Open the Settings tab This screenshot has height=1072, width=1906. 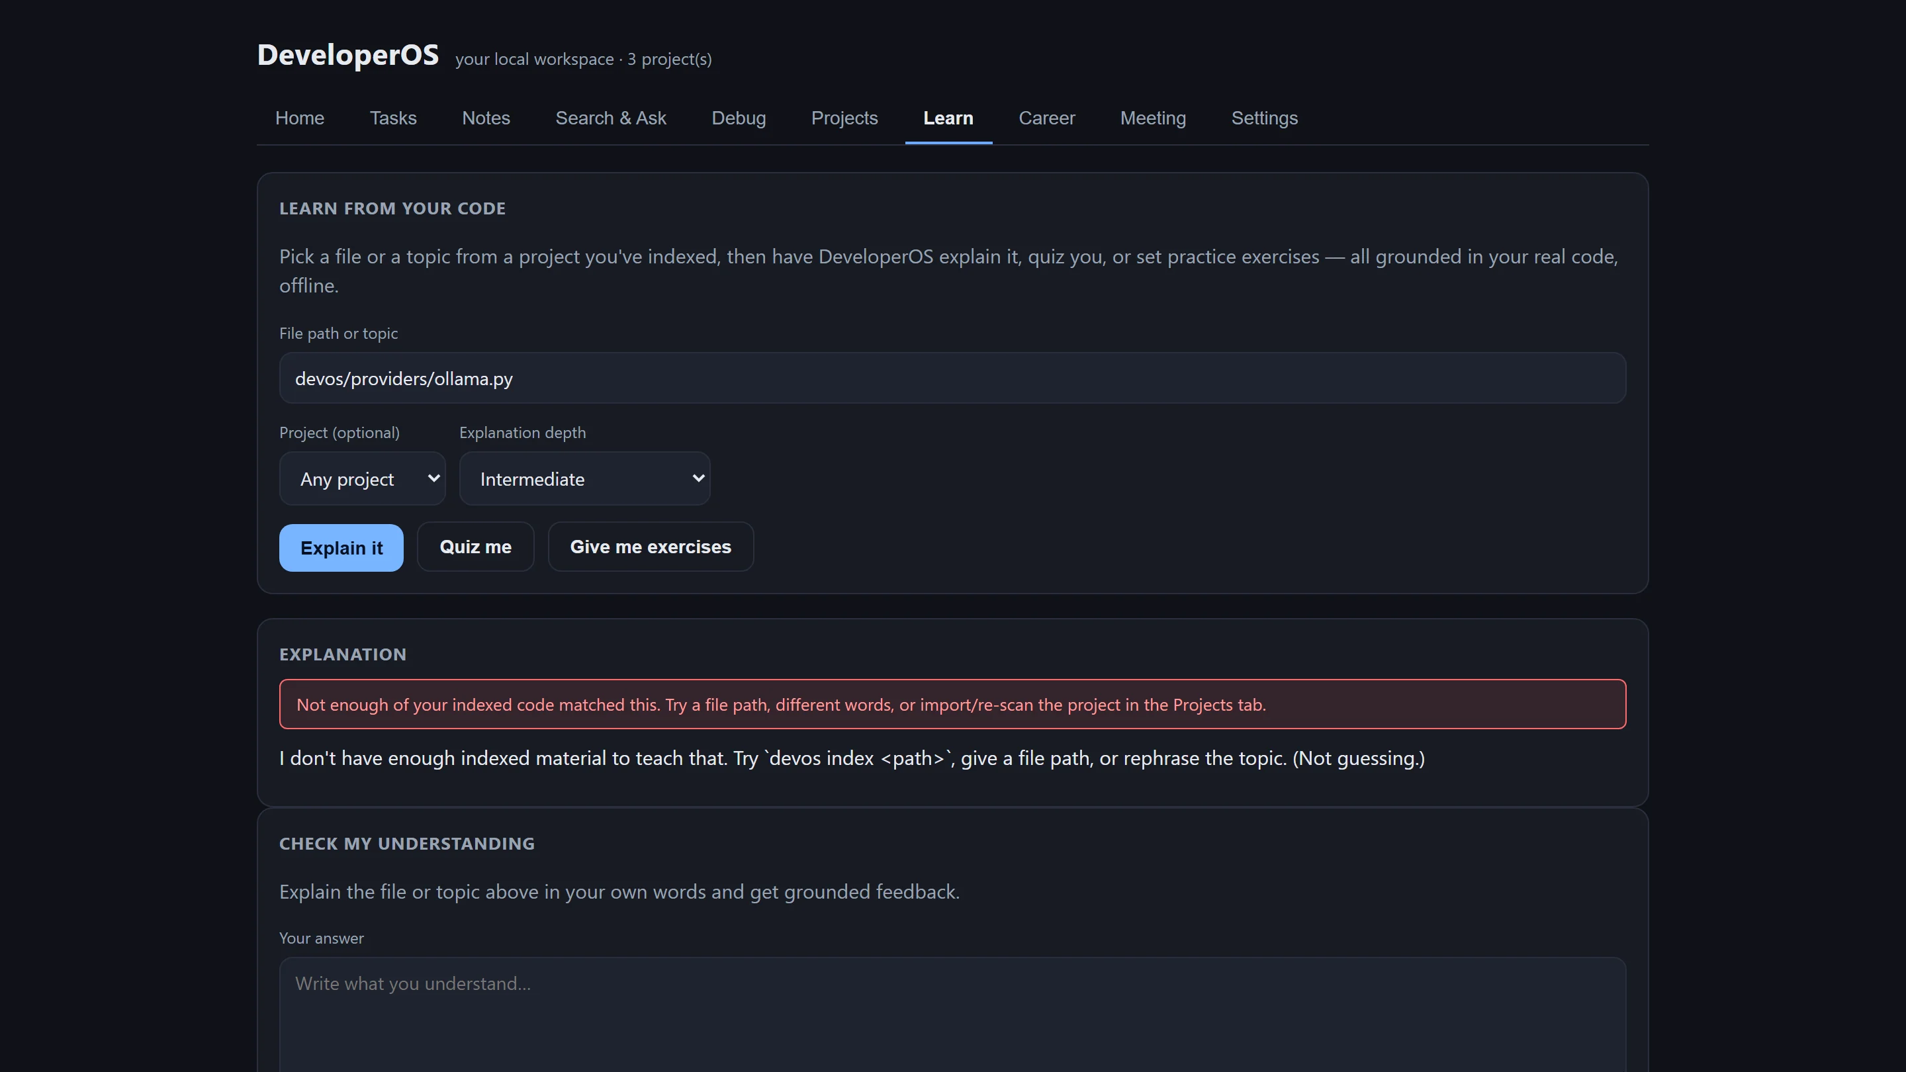[1265, 118]
